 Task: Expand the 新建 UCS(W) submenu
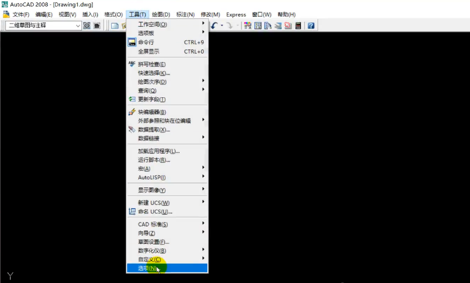tap(167, 203)
